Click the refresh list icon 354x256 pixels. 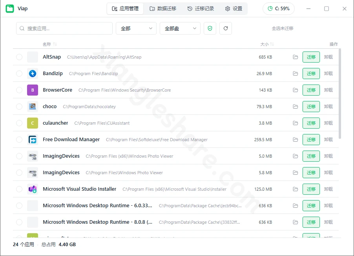[x=226, y=28]
